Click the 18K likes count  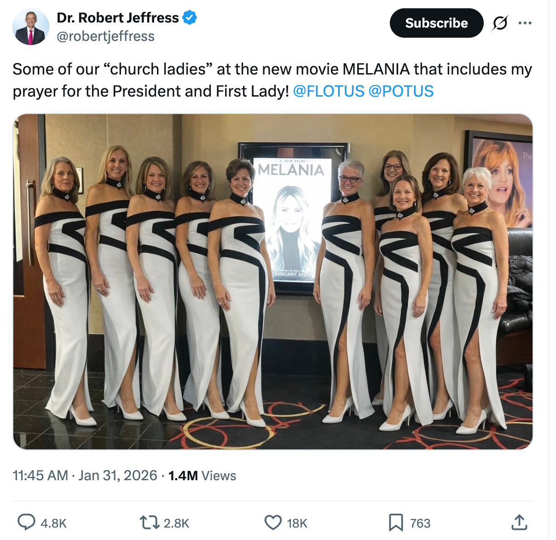[297, 523]
